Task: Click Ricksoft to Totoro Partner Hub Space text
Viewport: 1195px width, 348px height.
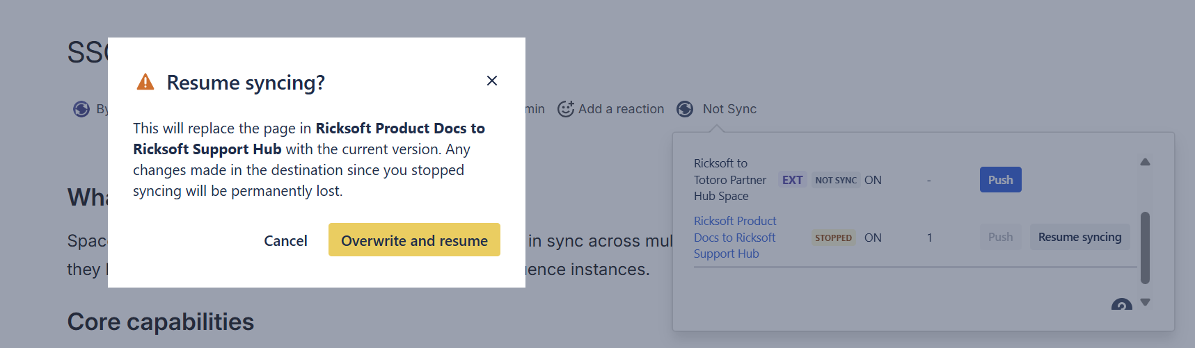Action: 730,180
